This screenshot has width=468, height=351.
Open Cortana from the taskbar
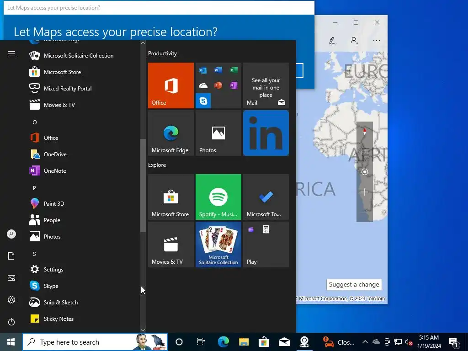click(179, 342)
